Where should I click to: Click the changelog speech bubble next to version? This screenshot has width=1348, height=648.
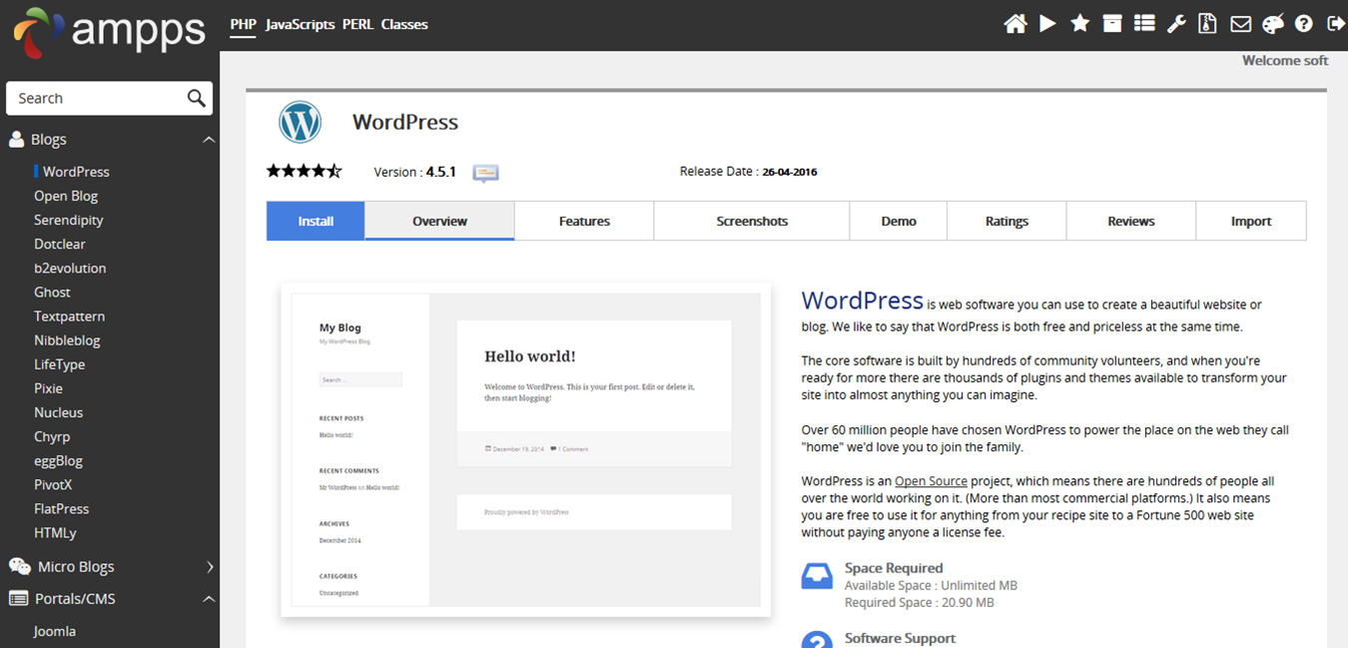(485, 173)
